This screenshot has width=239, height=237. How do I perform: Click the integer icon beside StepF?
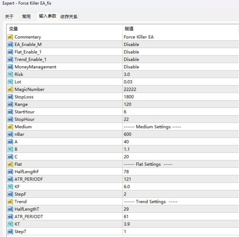[10, 194]
